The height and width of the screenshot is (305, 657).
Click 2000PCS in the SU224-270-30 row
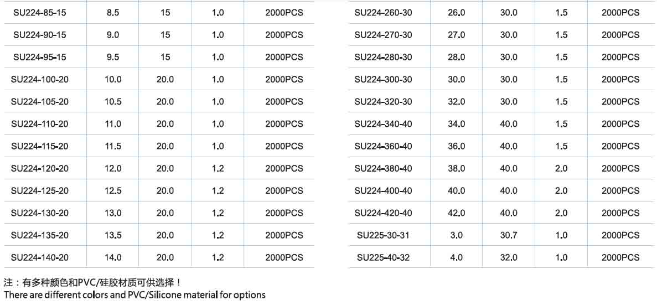click(x=620, y=35)
